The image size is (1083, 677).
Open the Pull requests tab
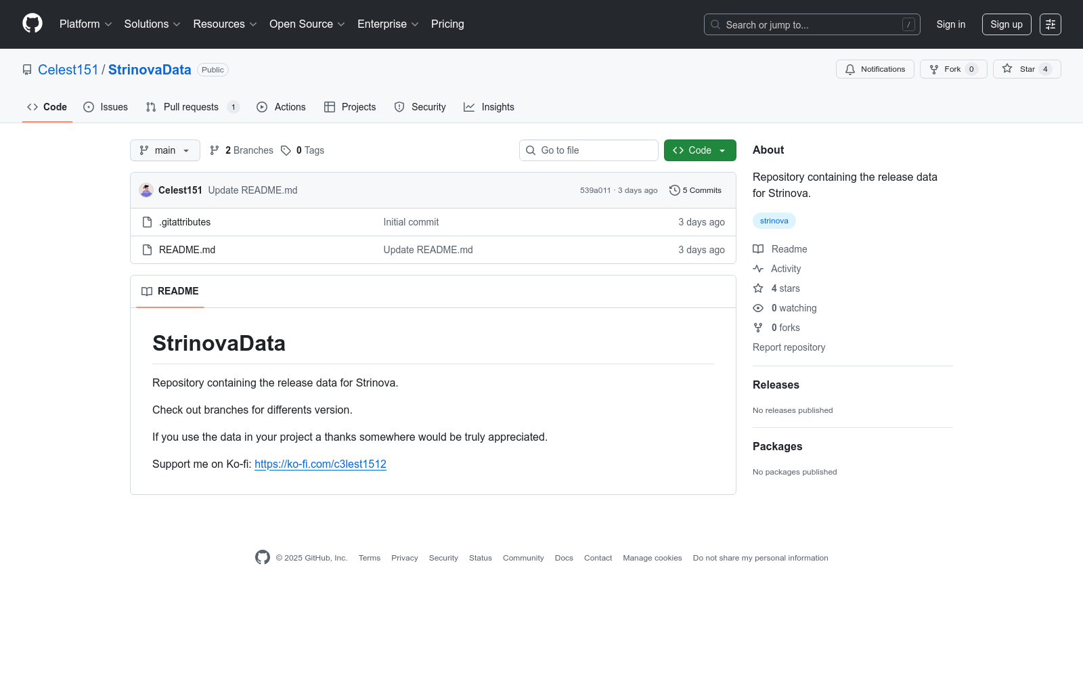tap(193, 107)
